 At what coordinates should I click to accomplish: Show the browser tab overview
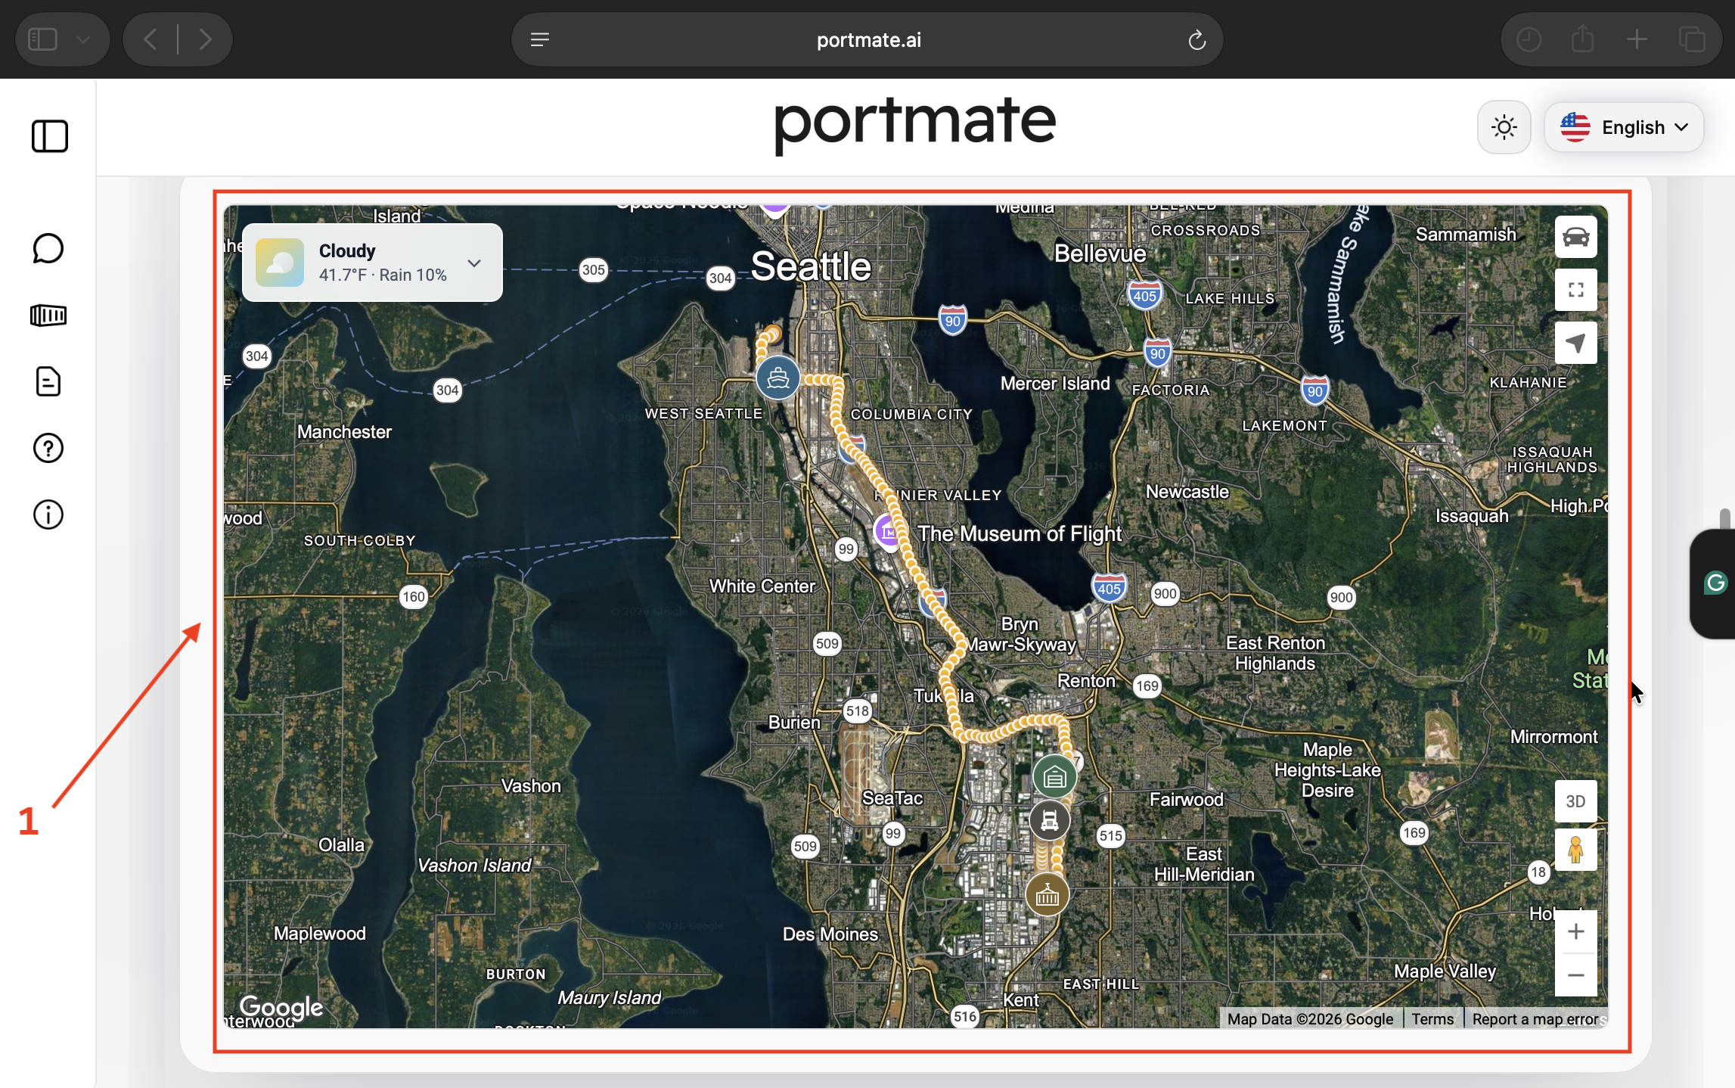(x=1691, y=39)
